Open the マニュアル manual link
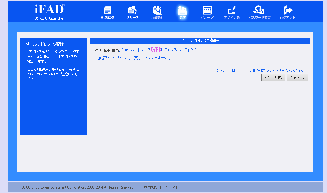Screen dimensions: 327x193 click(171, 187)
